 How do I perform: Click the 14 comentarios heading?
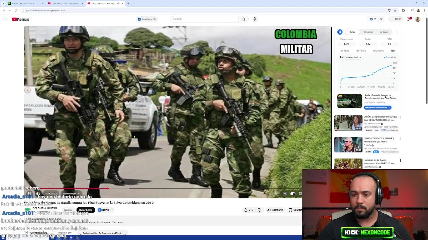[x=36, y=233]
